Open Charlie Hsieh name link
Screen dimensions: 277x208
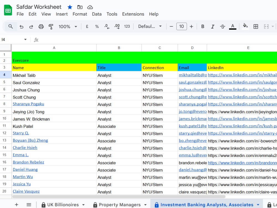click(x=25, y=148)
